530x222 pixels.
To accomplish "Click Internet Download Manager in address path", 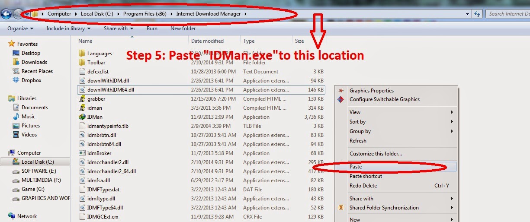I will [x=209, y=14].
